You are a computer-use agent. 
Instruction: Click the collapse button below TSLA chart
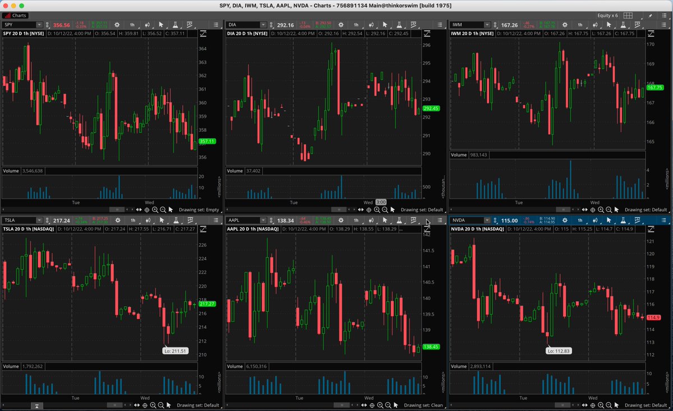tap(36, 405)
